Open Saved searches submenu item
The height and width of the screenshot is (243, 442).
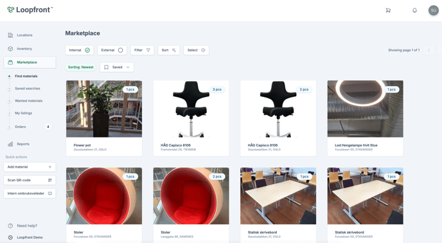28,89
